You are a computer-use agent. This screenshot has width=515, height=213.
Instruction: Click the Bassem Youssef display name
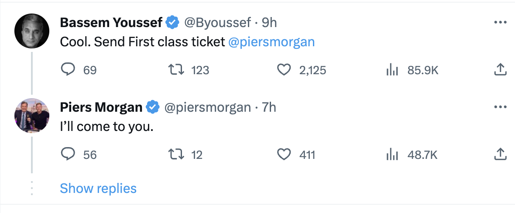point(111,22)
